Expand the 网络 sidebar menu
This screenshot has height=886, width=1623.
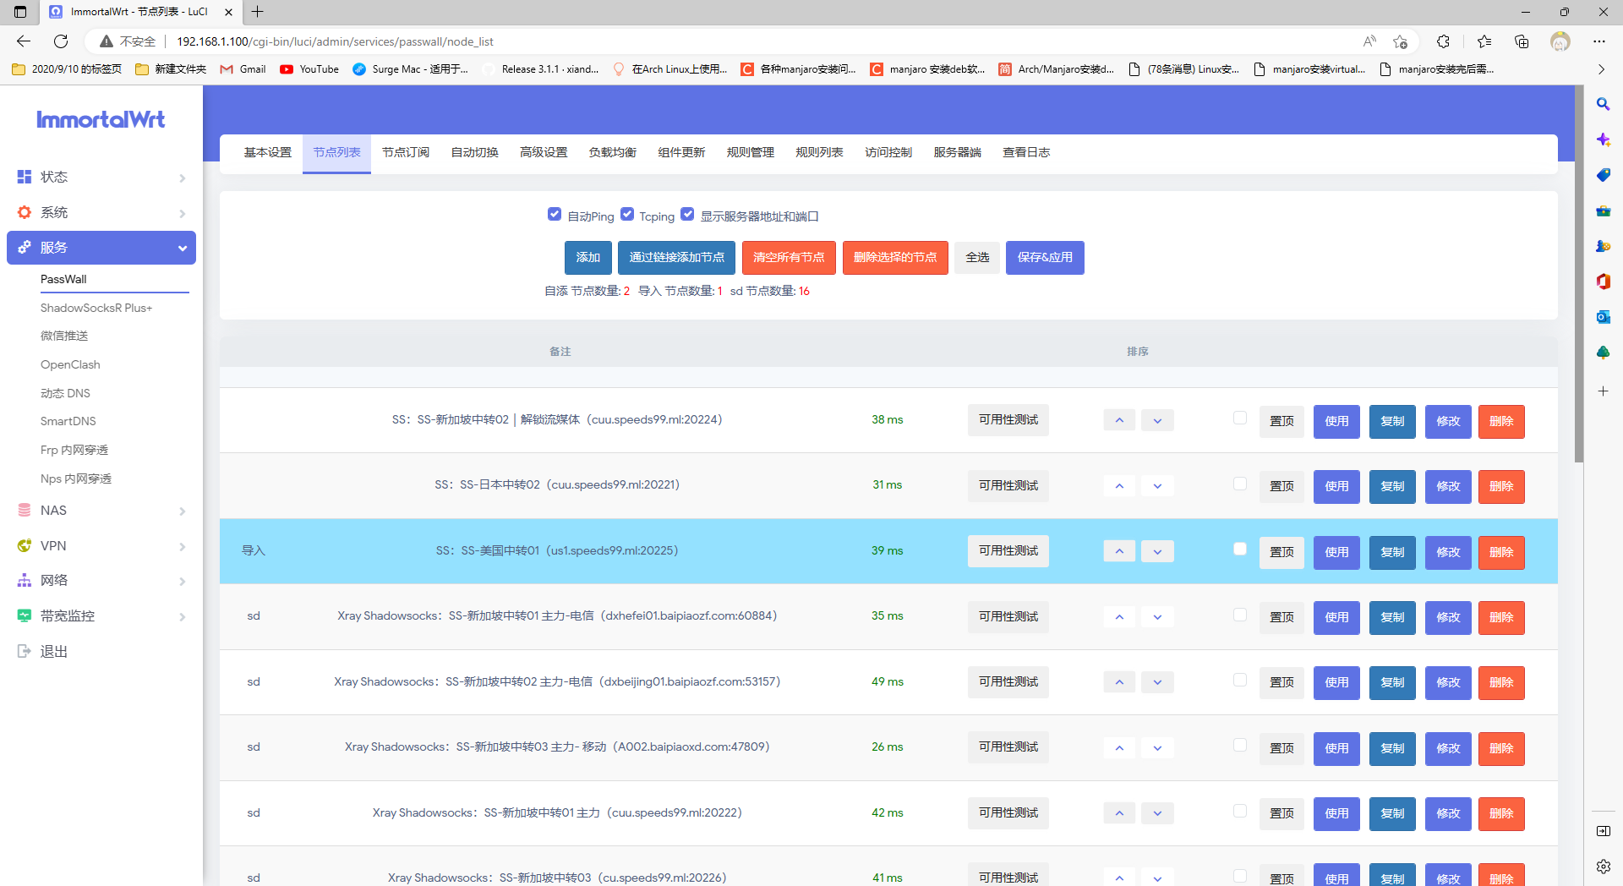tap(101, 581)
